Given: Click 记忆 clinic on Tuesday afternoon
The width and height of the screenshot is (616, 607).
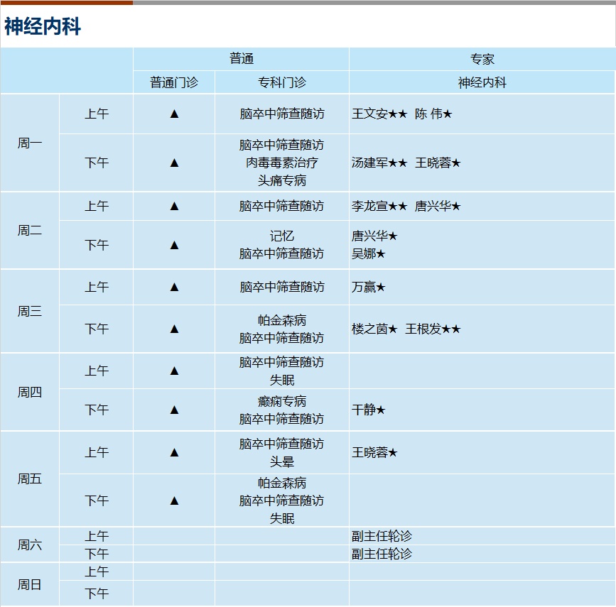Looking at the screenshot, I should (281, 236).
